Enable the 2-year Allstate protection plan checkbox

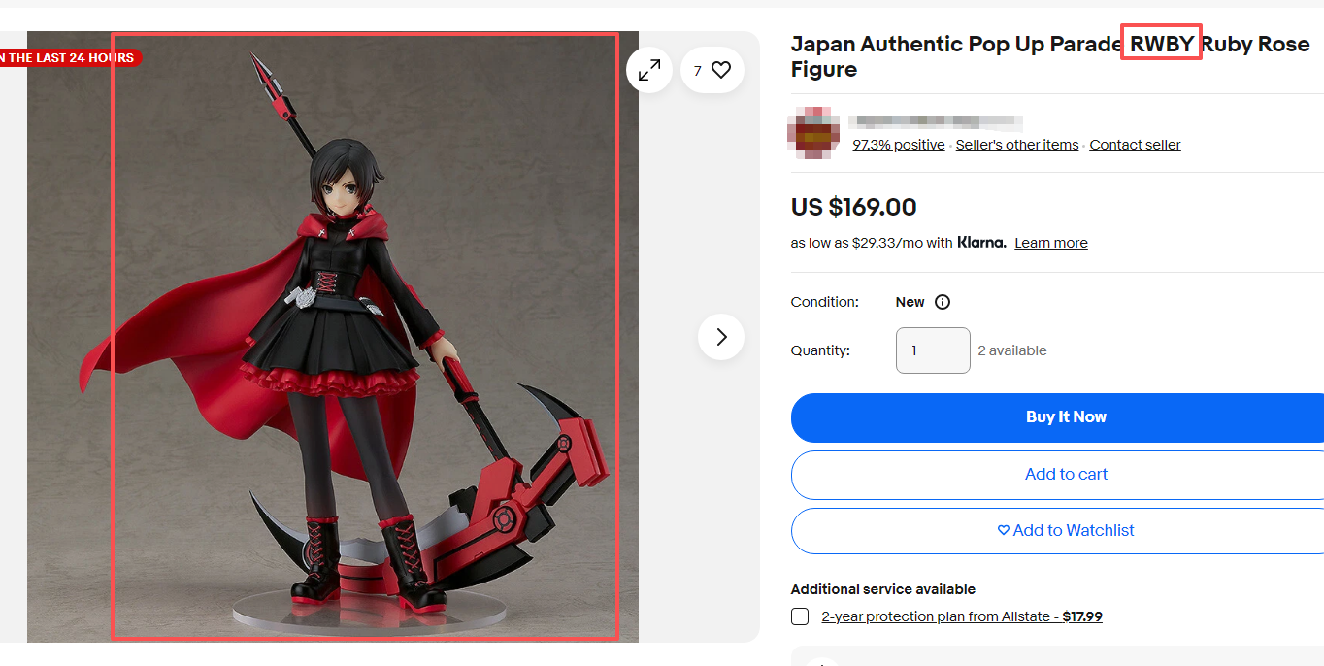(x=800, y=616)
